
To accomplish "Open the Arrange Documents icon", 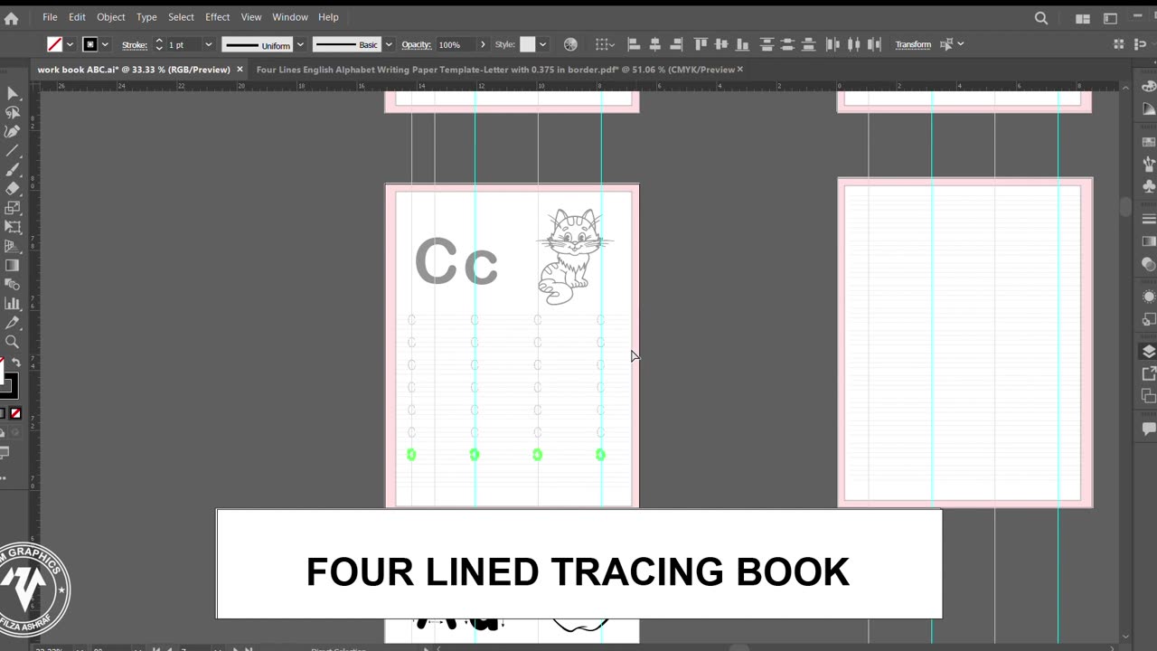I will (x=1083, y=18).
